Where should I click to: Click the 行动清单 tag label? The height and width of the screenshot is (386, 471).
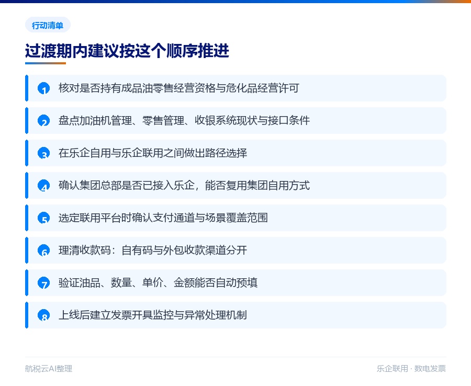point(48,25)
